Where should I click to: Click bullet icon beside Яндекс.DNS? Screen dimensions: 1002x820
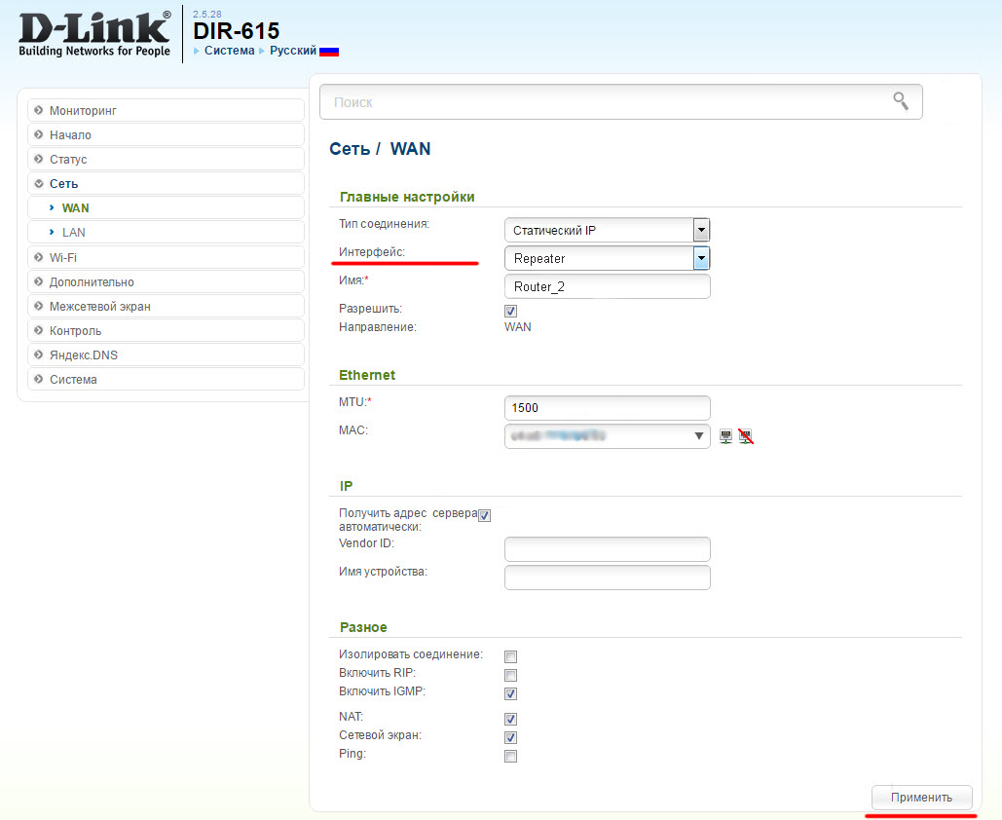click(38, 354)
